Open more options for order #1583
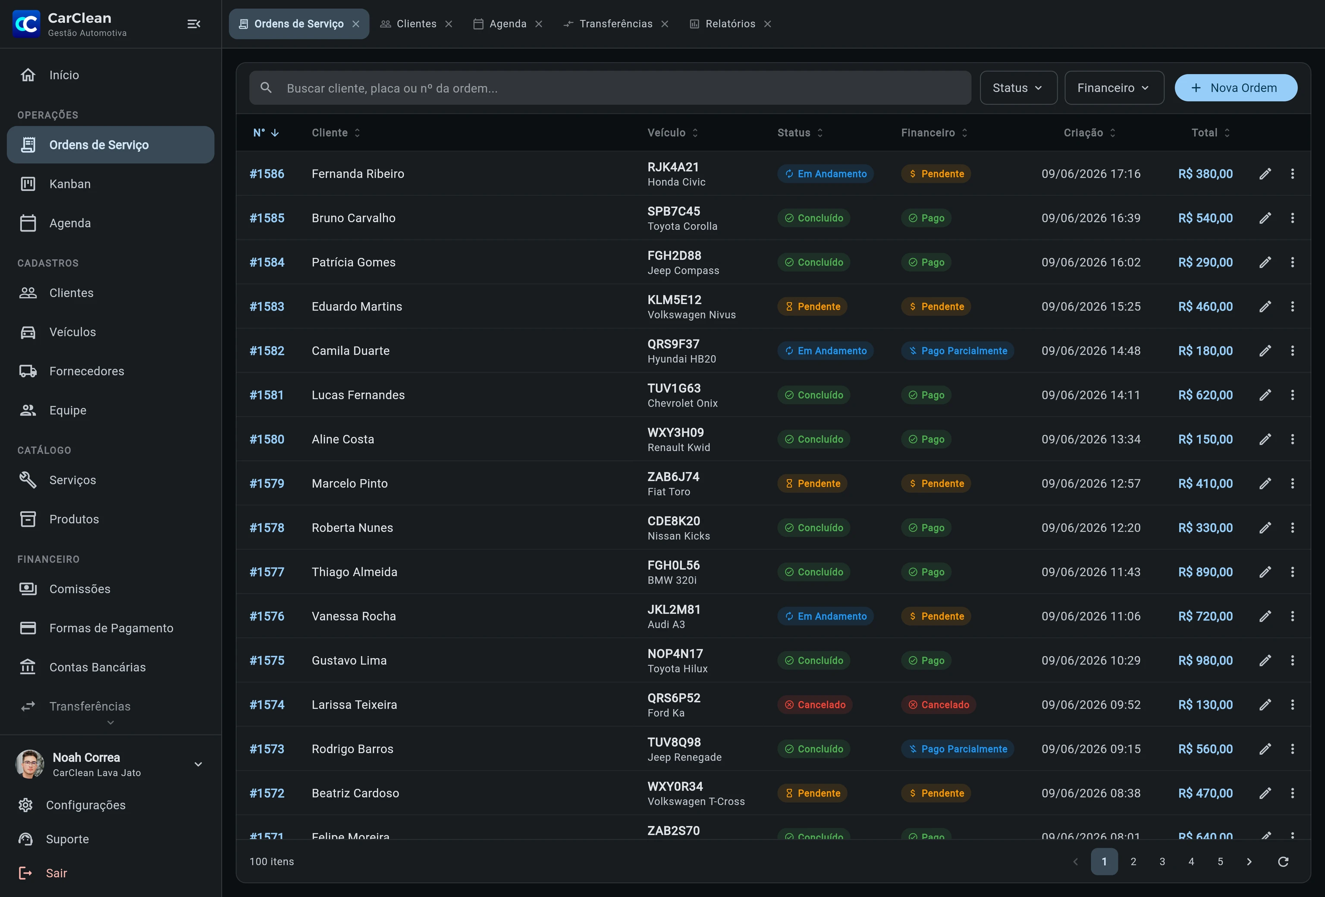This screenshot has width=1325, height=897. (1293, 307)
